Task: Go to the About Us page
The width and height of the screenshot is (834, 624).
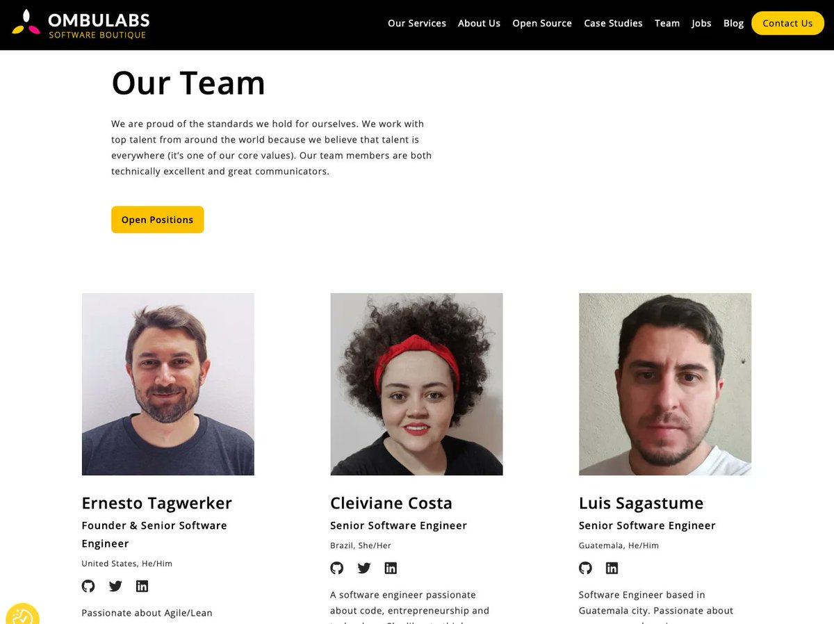Action: point(479,23)
